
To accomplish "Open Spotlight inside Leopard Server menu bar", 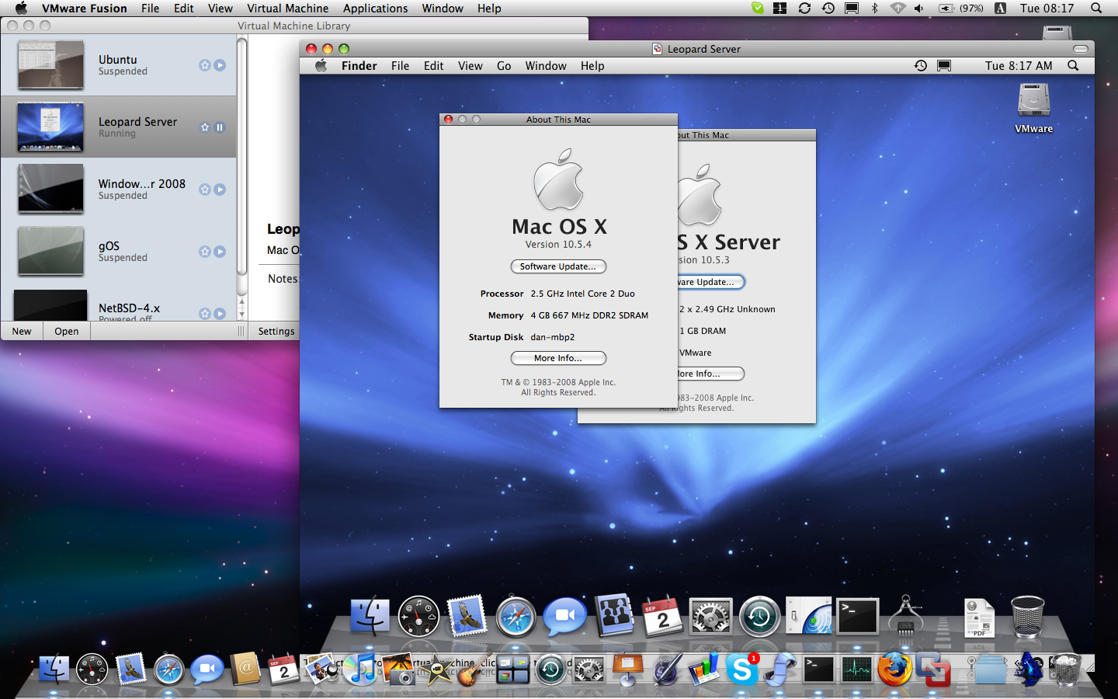I will [x=1073, y=66].
